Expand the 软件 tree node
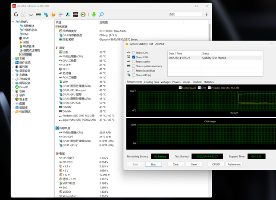 click(x=13, y=95)
